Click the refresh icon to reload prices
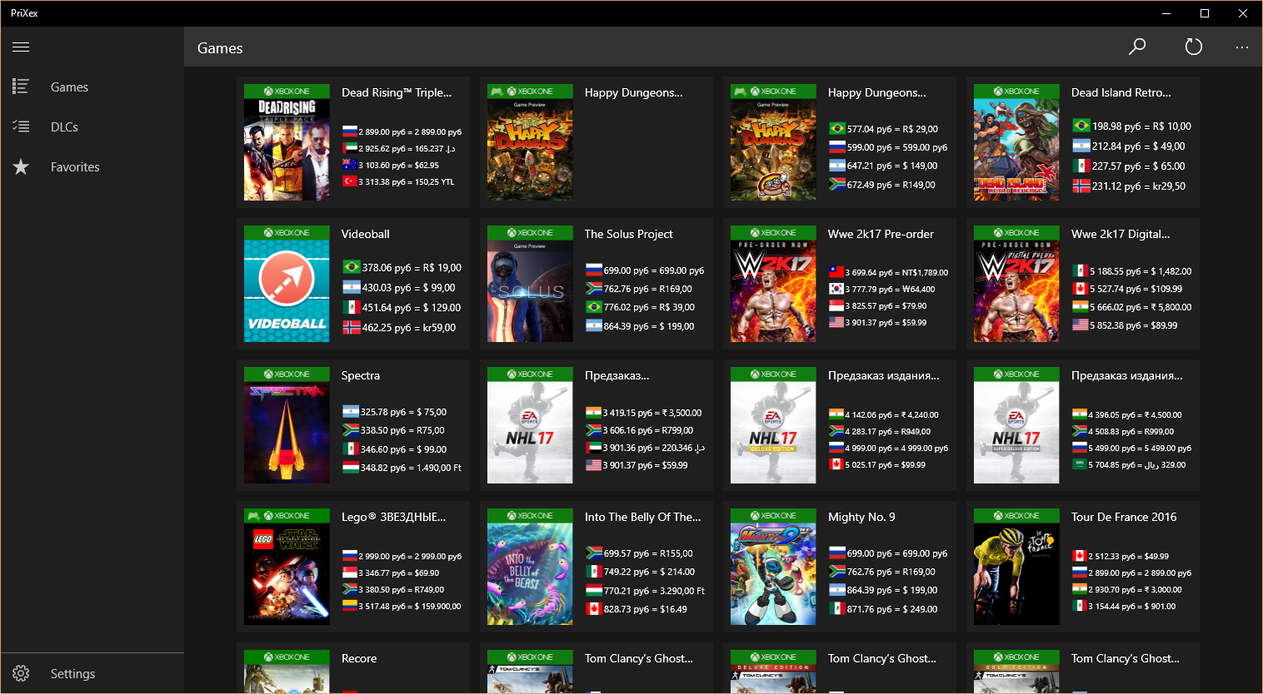The image size is (1263, 694). pyautogui.click(x=1193, y=47)
